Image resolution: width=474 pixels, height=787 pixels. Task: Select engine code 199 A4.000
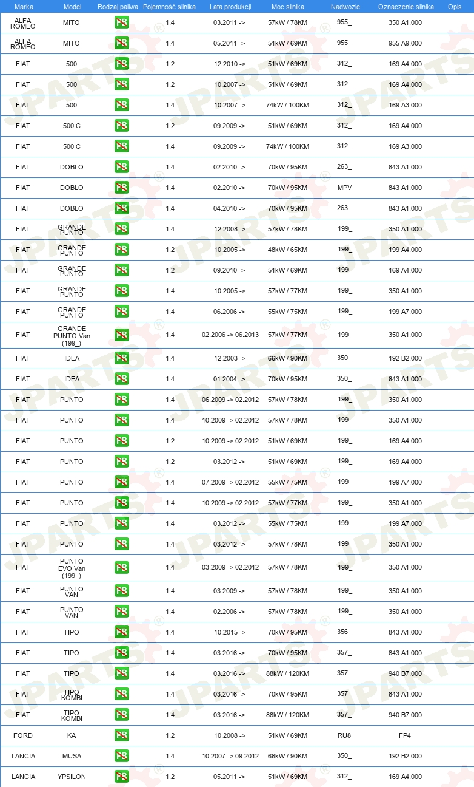point(405,250)
